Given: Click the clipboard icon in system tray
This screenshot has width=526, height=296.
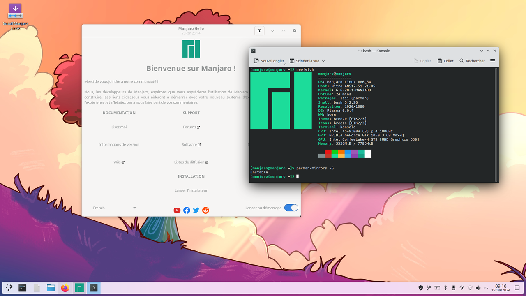Looking at the screenshot, I should (x=436, y=288).
